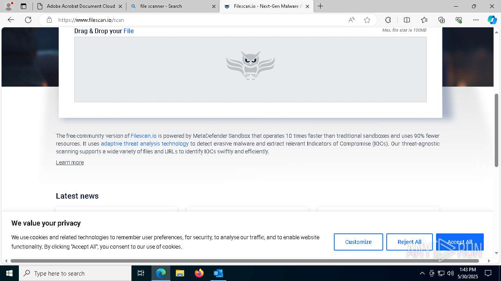Open Favorites list icon

tap(424, 20)
